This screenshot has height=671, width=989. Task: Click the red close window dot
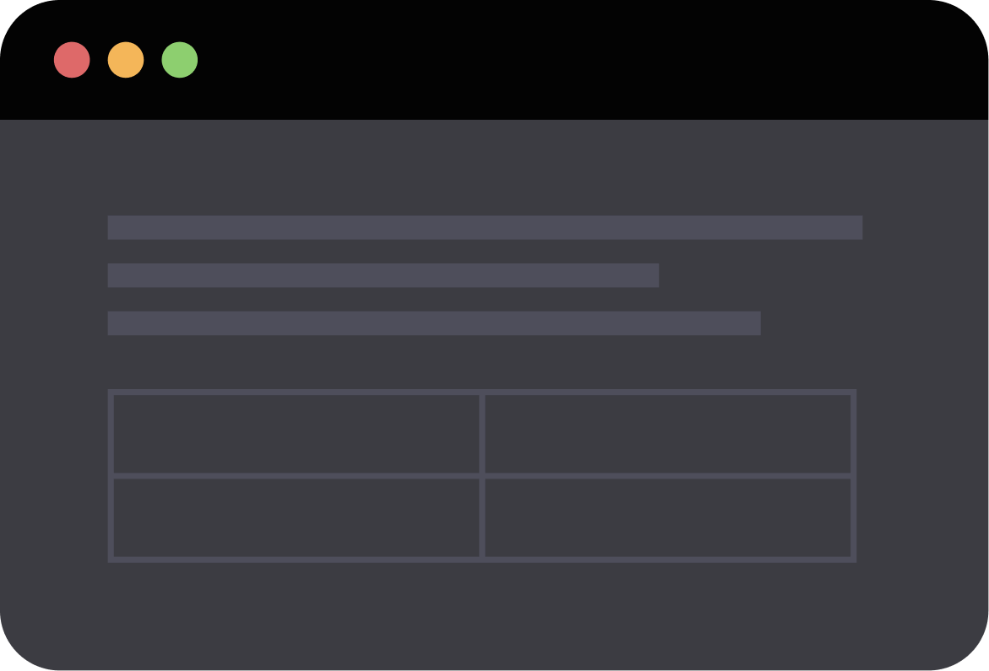click(72, 60)
